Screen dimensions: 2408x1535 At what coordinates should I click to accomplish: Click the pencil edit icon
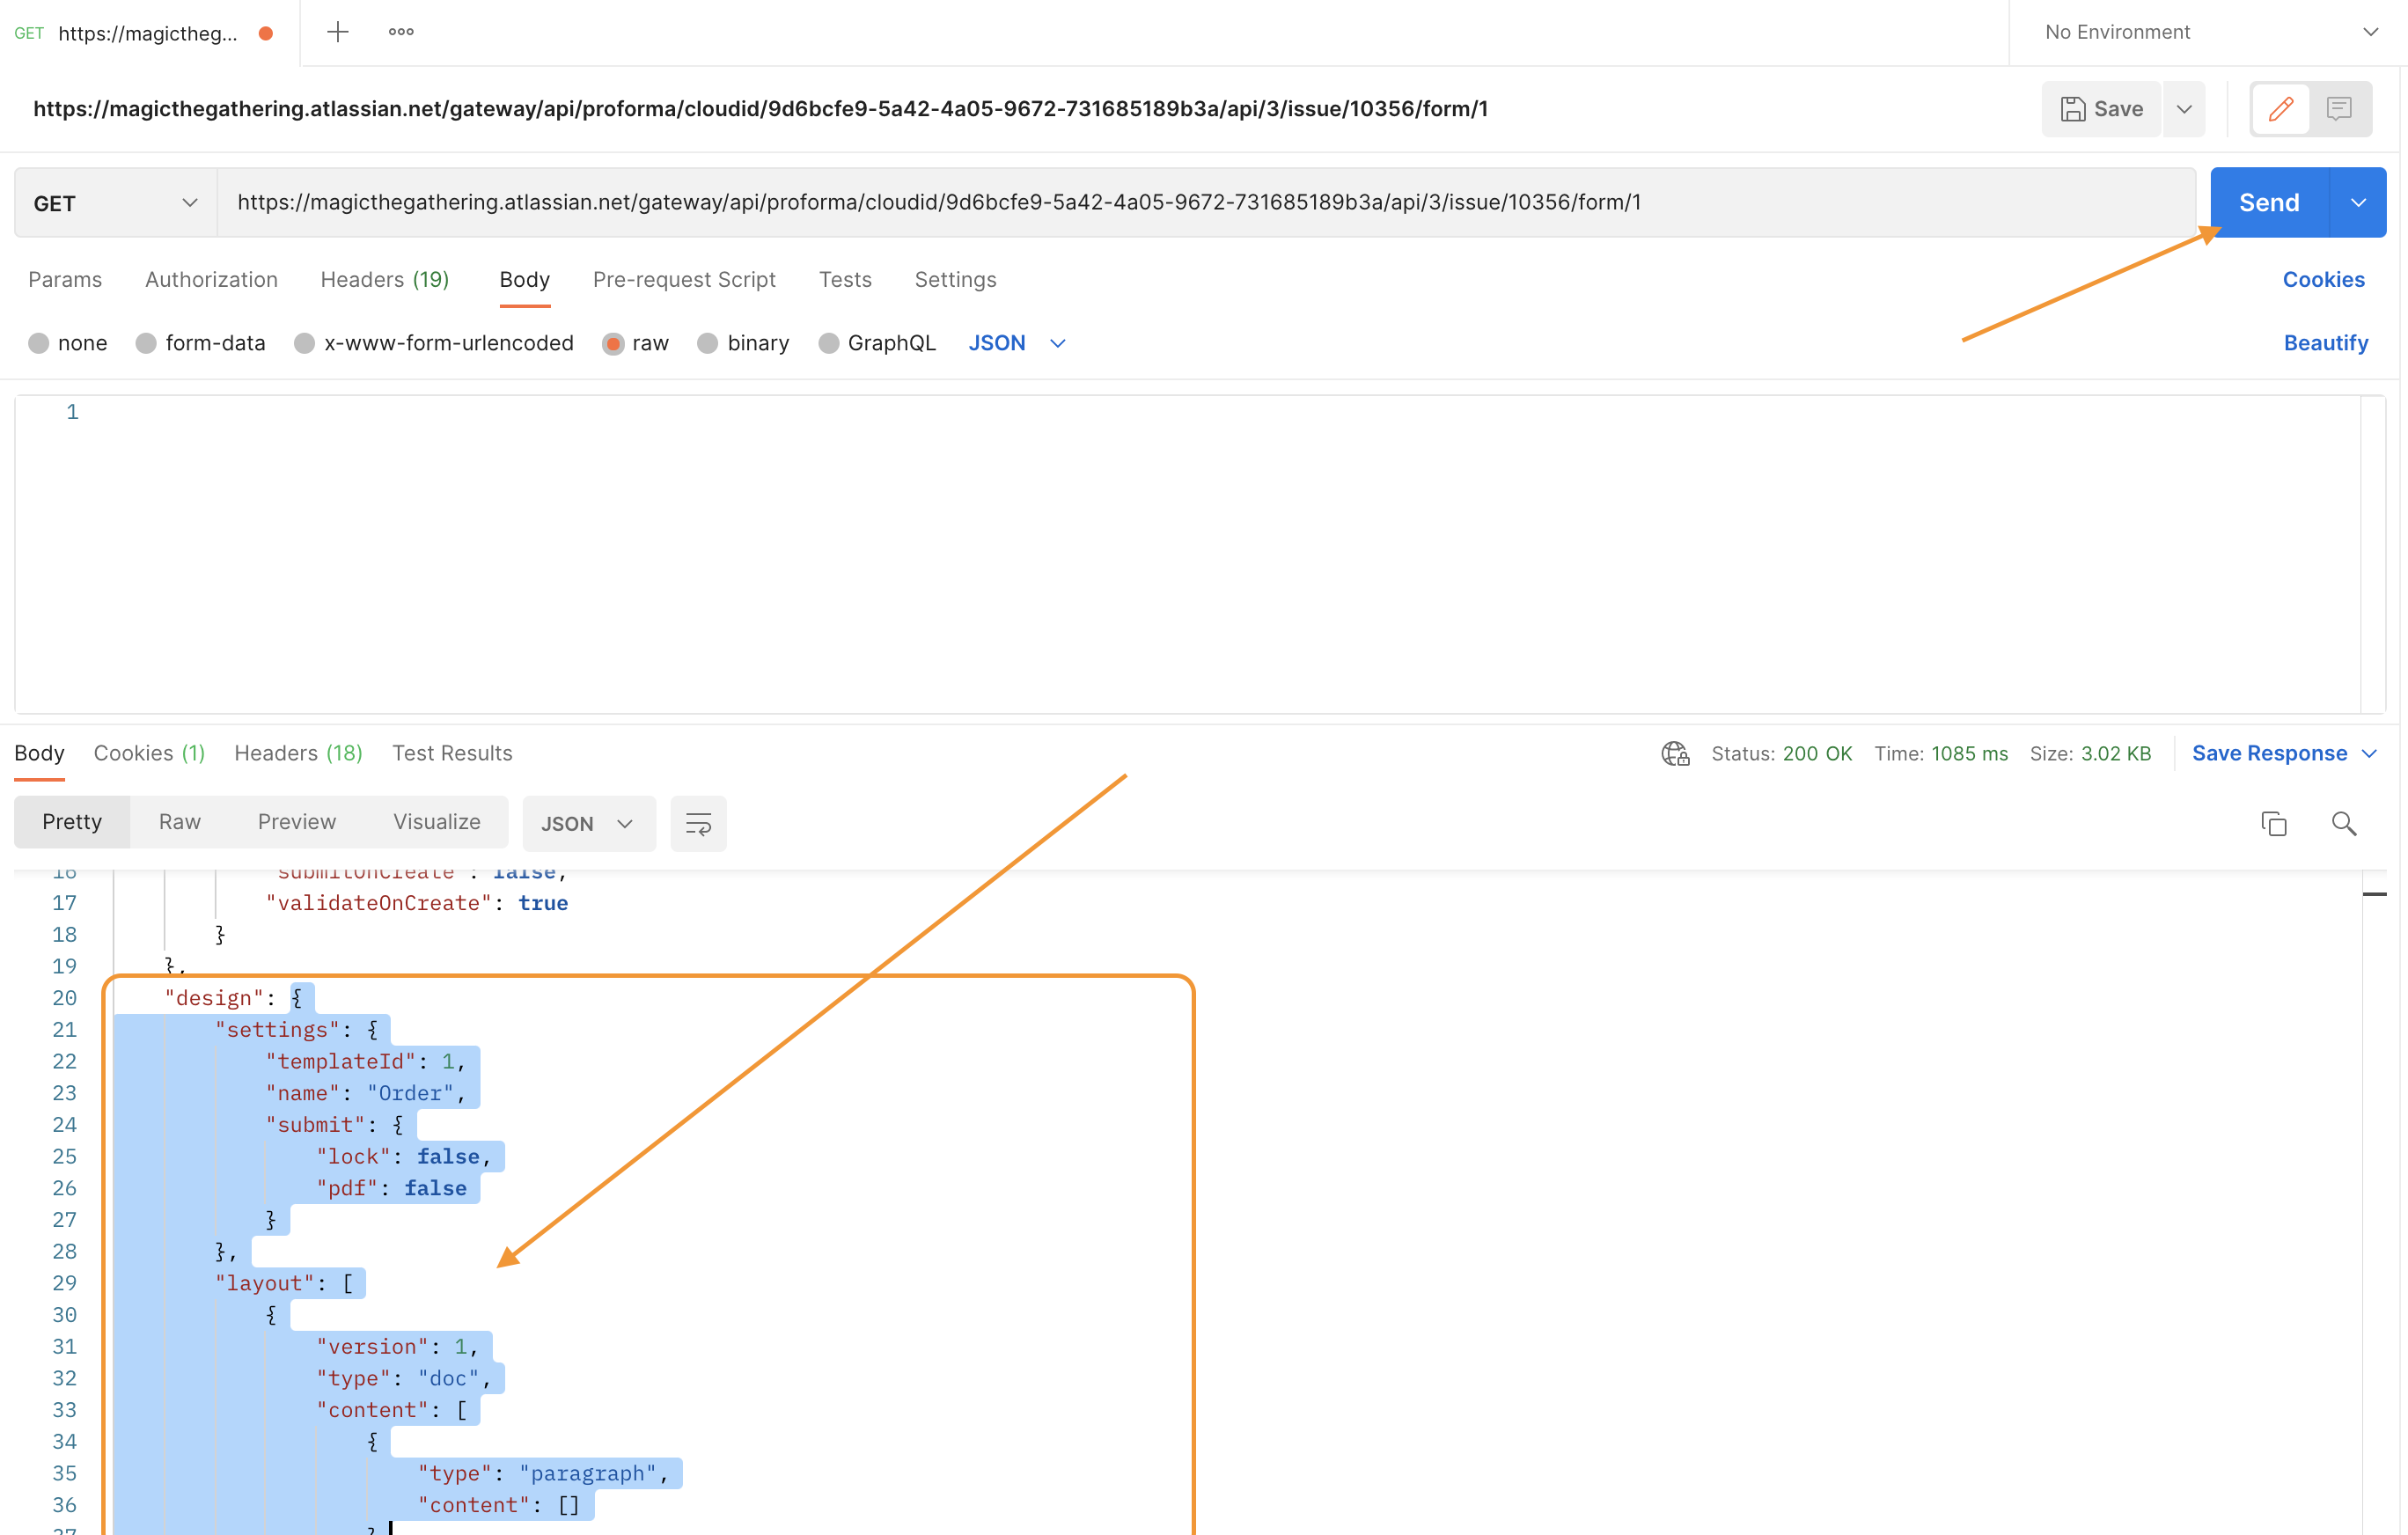tap(2281, 108)
